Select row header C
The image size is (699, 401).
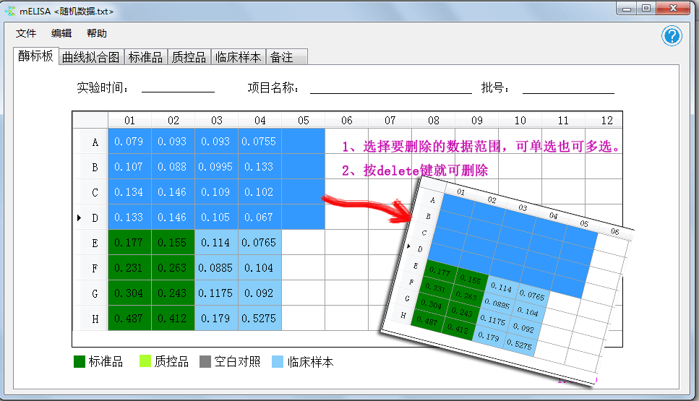pyautogui.click(x=90, y=192)
